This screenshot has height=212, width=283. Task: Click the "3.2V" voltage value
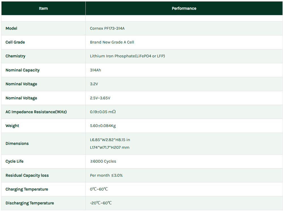(94, 84)
